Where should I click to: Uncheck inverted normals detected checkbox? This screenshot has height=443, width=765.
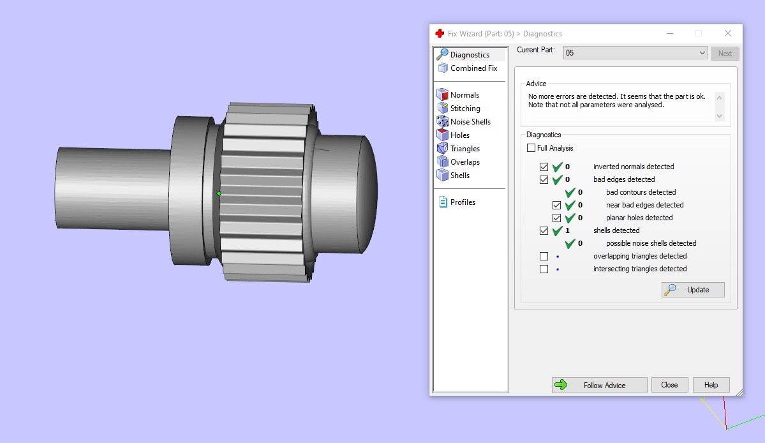(x=544, y=167)
